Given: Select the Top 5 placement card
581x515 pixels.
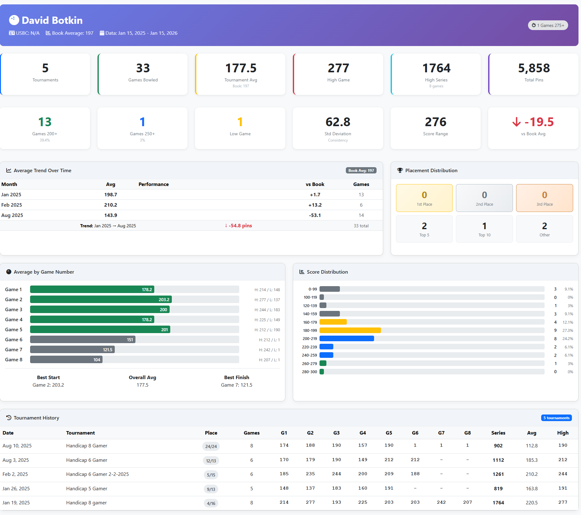Looking at the screenshot, I should click(x=424, y=229).
